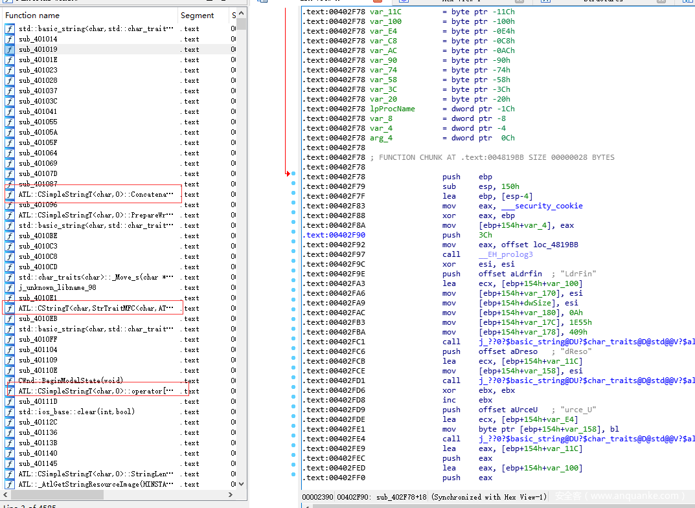Sort by Segment column header
695x508 pixels.
(x=197, y=16)
